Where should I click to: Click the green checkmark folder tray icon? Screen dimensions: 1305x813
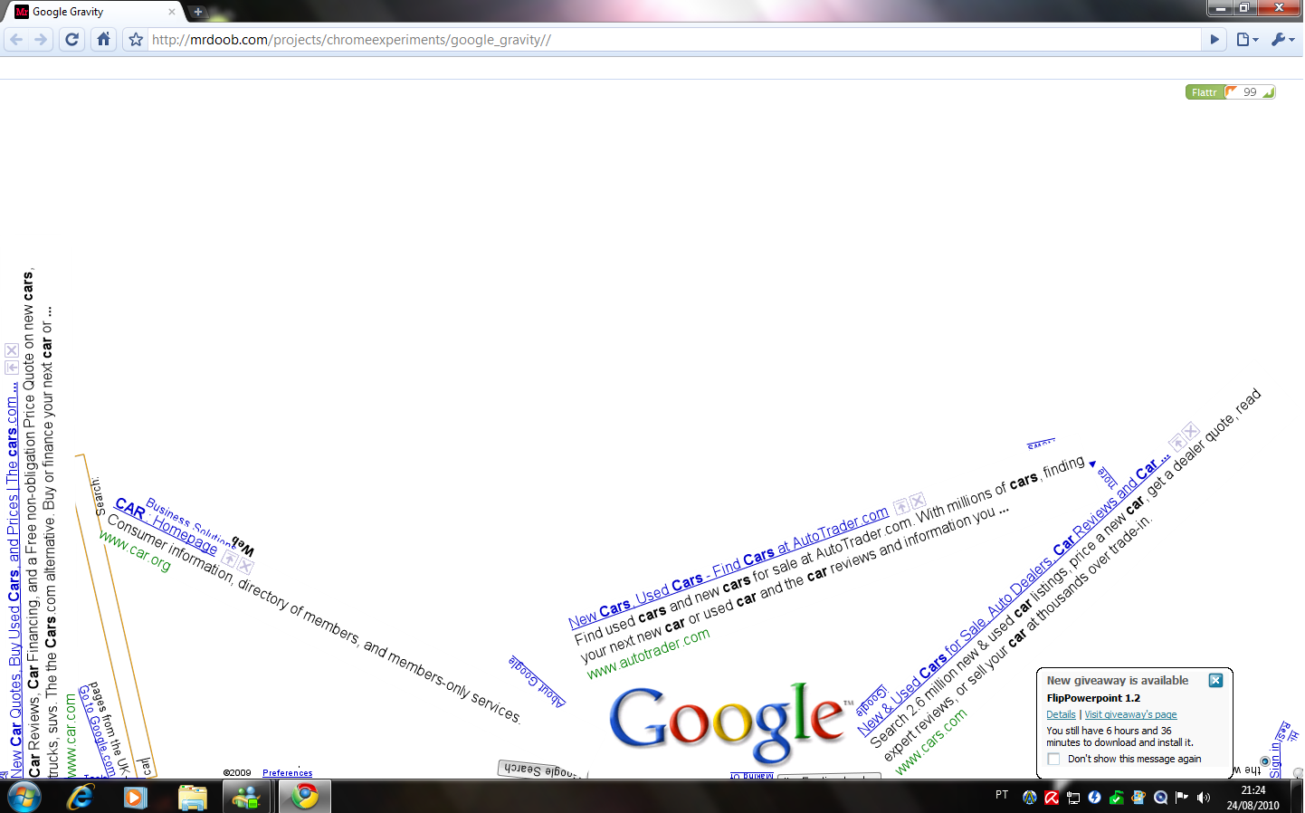(x=1117, y=798)
